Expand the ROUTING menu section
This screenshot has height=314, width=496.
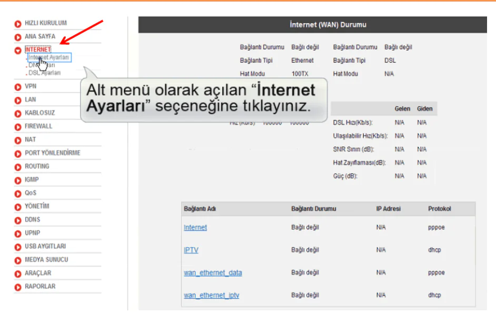point(38,166)
